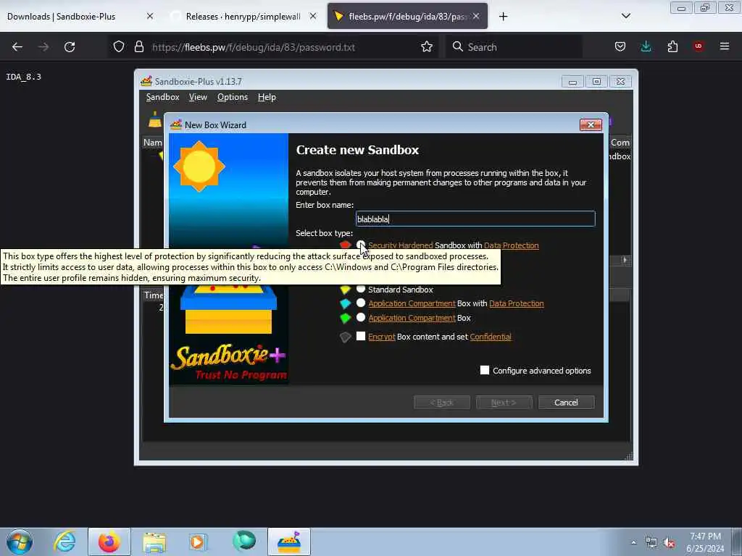Viewport: 742px width, 556px height.
Task: Open the Security Hardened link
Action: tap(400, 245)
